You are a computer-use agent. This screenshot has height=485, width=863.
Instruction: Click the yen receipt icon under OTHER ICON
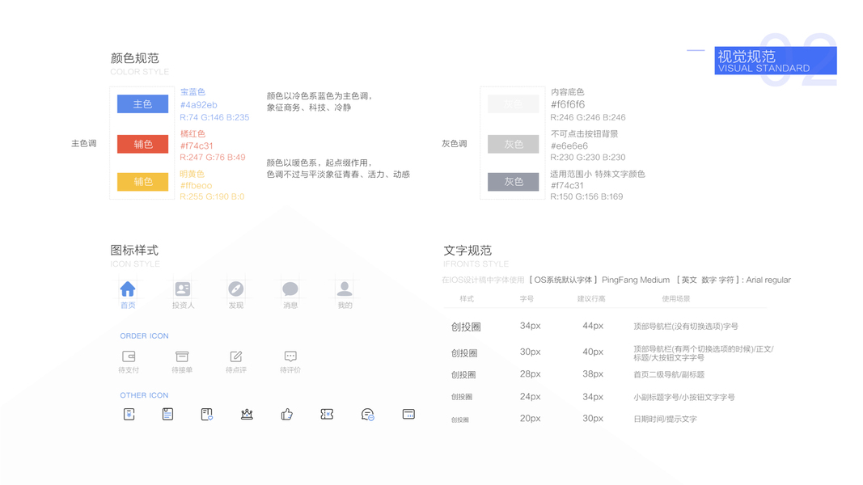[x=129, y=414]
